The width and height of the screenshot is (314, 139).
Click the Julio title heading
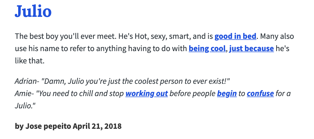click(33, 11)
